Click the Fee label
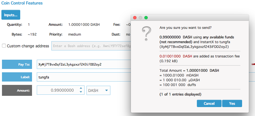 pos(117,25)
